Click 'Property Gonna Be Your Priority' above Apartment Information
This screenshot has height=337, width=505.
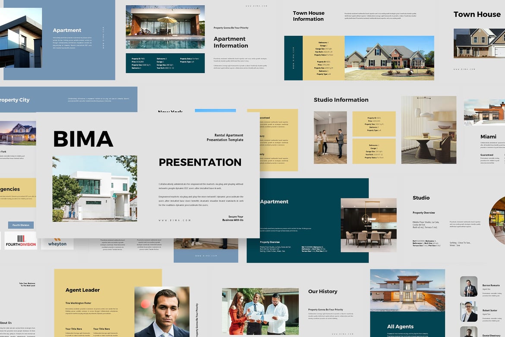(x=231, y=28)
